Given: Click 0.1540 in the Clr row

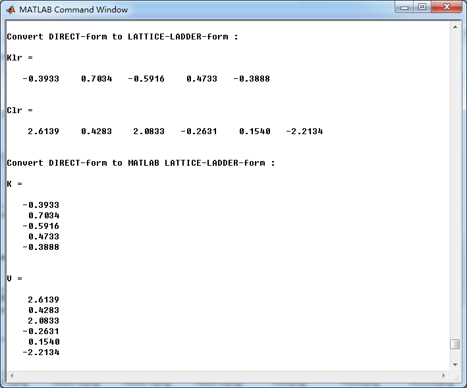Looking at the screenshot, I should pos(255,131).
